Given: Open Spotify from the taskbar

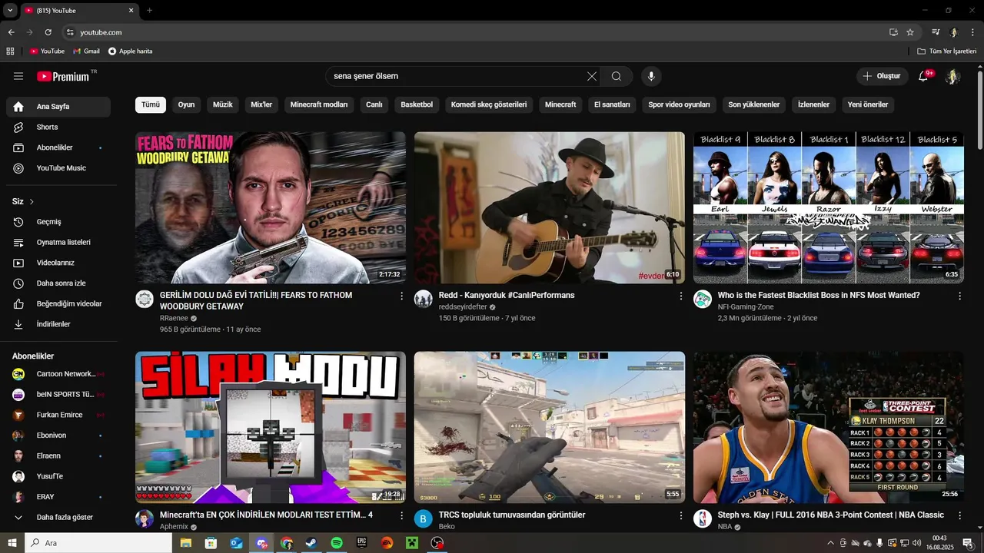Looking at the screenshot, I should point(337,543).
